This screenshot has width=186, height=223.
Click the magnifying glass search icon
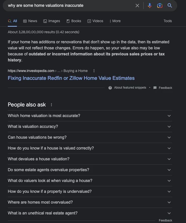point(170,6)
